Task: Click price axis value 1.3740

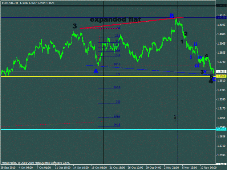Action: pyautogui.click(x=221, y=62)
